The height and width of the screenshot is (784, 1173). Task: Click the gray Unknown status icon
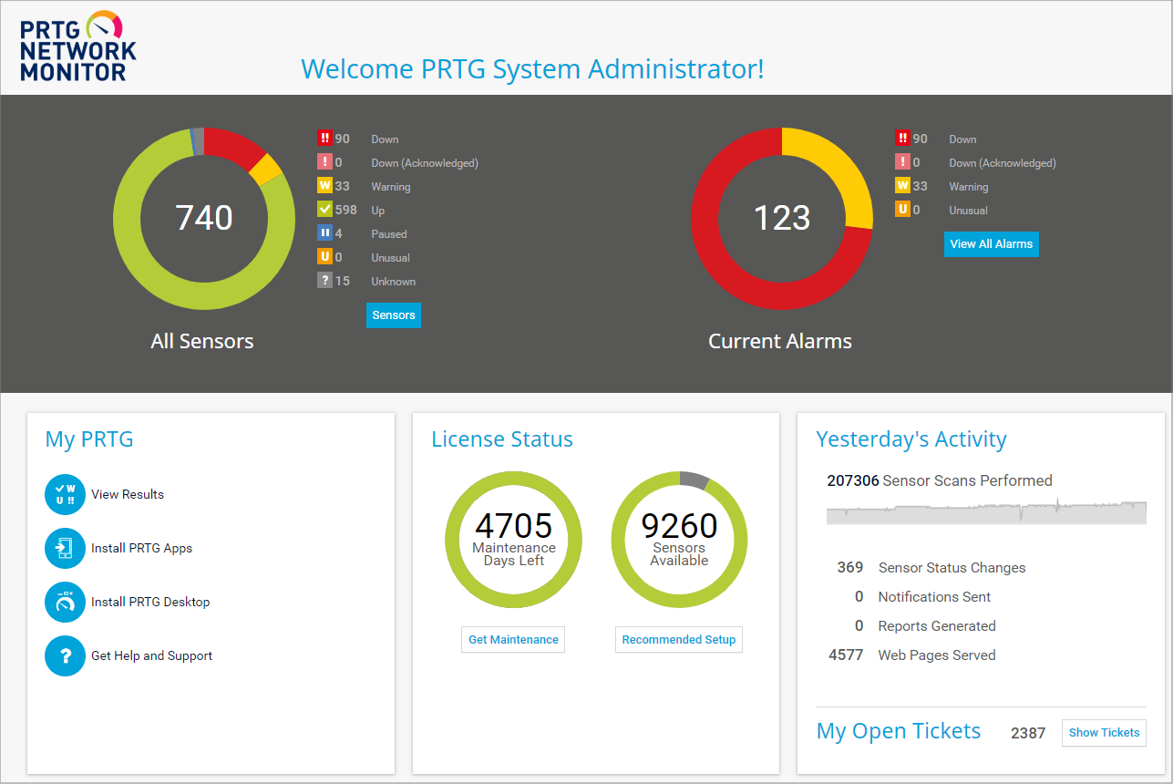(324, 281)
